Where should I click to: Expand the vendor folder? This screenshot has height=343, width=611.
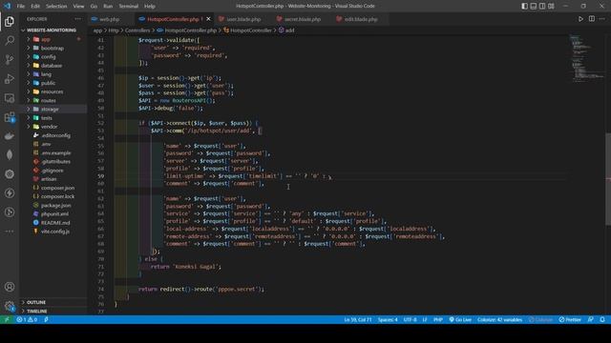point(49,127)
